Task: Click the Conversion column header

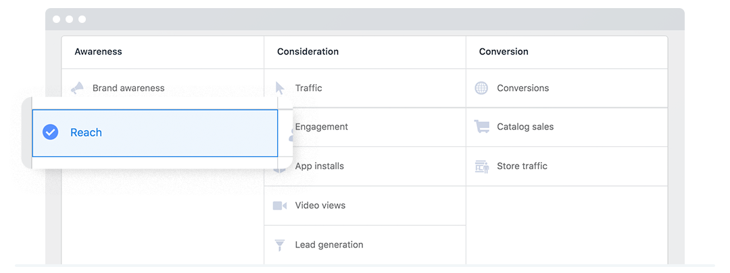Action: pos(504,51)
